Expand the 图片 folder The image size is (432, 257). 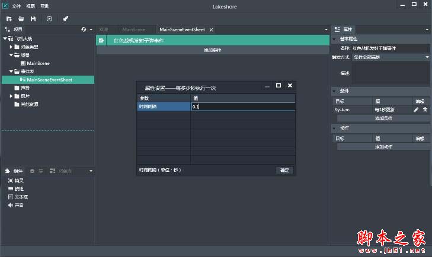11,96
